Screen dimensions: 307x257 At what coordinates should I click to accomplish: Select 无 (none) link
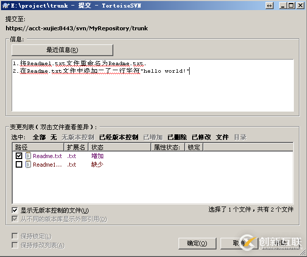coord(54,137)
